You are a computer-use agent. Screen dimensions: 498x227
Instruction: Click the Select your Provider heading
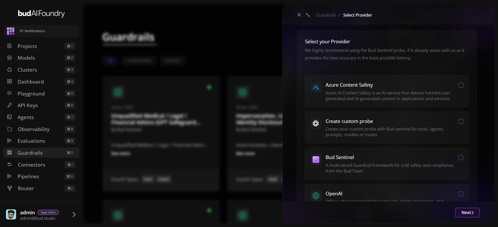[327, 42]
